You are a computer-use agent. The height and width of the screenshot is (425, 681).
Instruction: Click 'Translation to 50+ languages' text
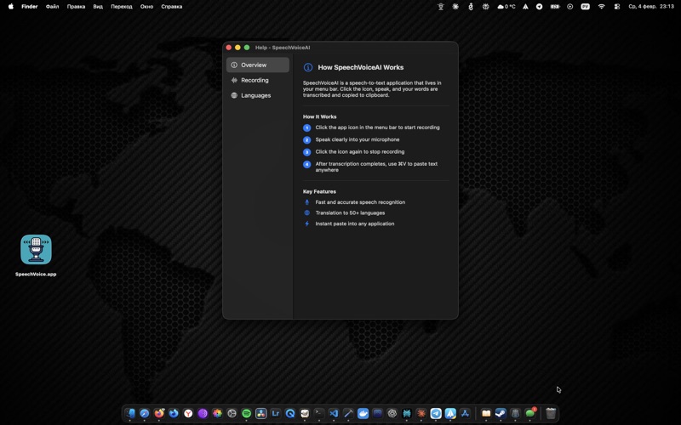pos(350,213)
